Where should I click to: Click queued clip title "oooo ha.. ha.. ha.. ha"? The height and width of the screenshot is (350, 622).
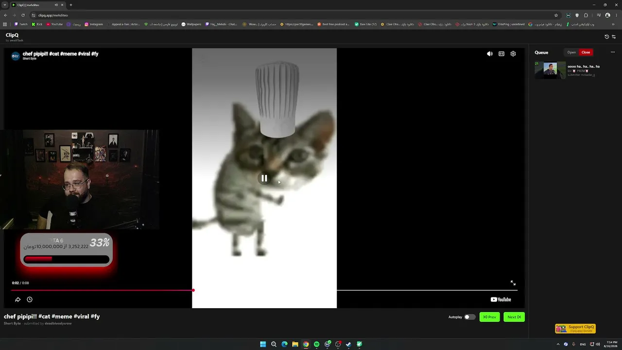click(x=584, y=67)
